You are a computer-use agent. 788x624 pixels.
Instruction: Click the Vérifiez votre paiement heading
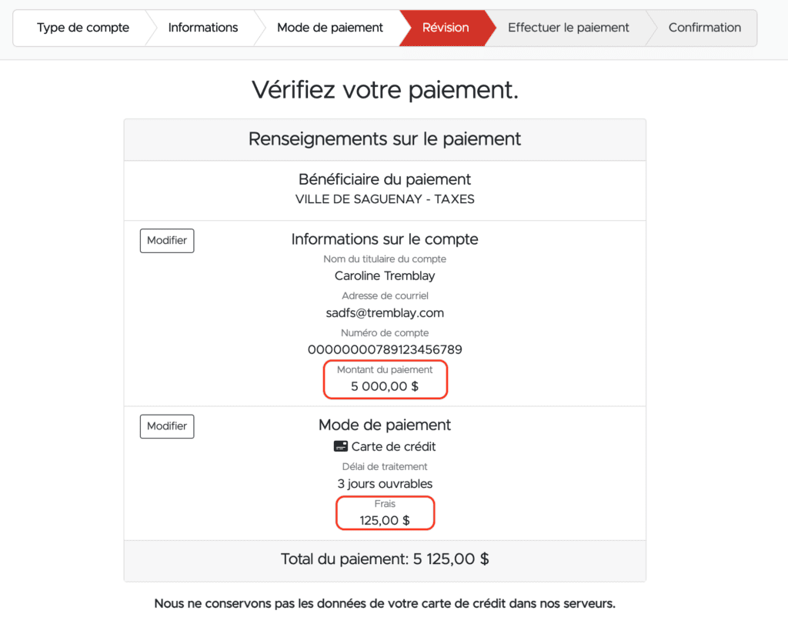[385, 90]
